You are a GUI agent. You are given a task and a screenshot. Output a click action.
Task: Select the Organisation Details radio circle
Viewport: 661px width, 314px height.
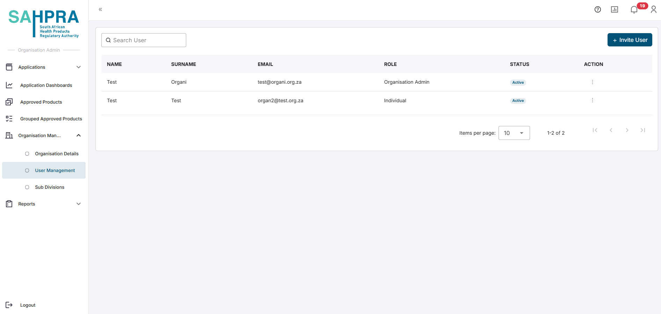tap(27, 154)
